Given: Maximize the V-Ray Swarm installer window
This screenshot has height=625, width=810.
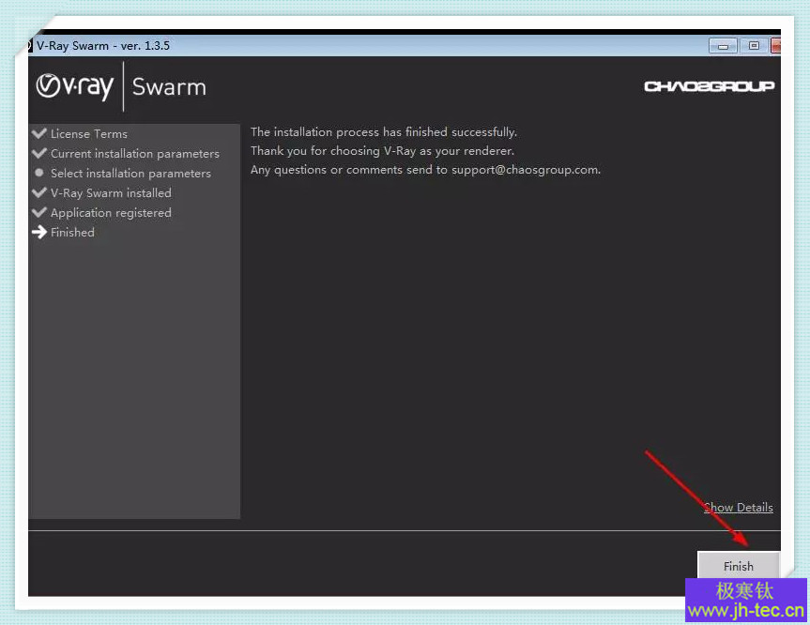Looking at the screenshot, I should [x=754, y=46].
